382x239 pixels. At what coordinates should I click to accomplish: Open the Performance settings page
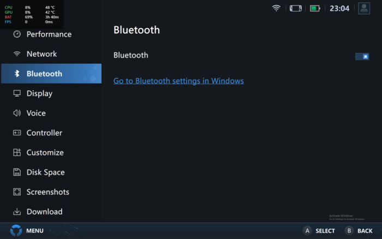49,34
